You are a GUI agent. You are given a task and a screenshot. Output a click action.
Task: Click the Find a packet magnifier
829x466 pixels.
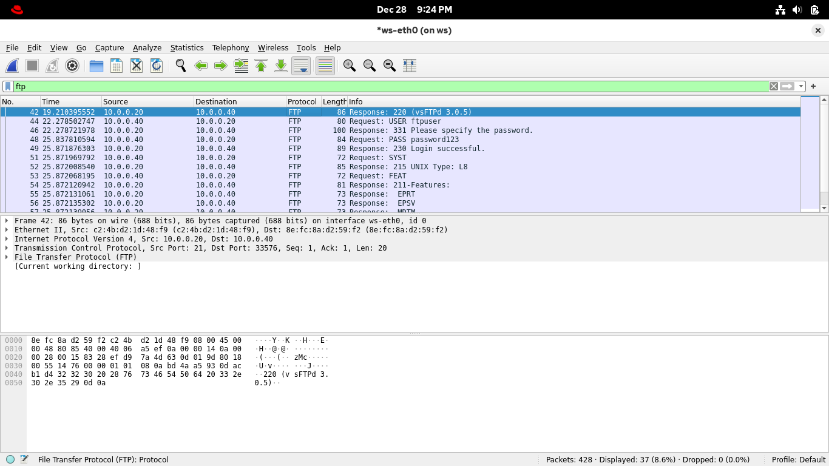coord(180,66)
